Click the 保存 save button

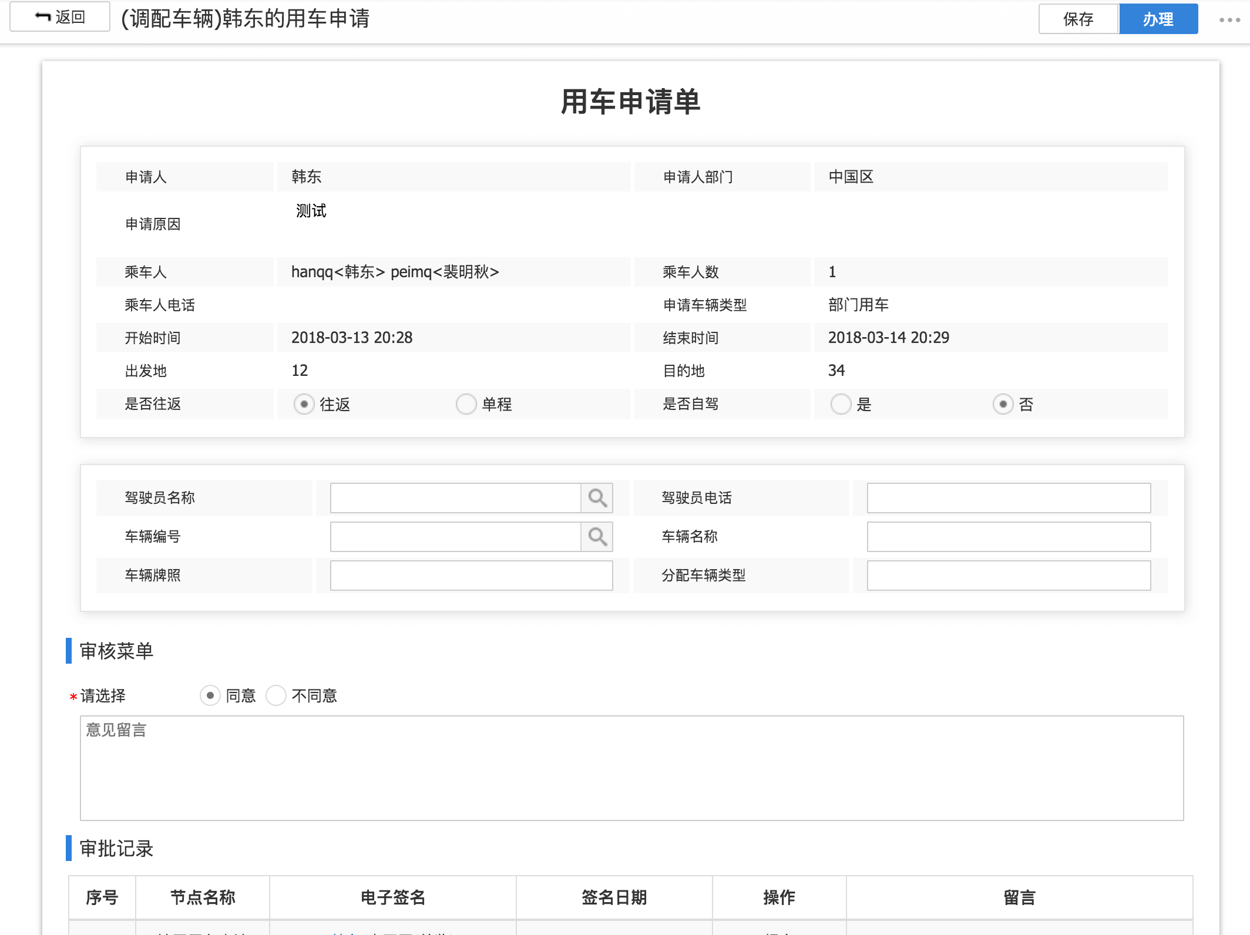pyautogui.click(x=1078, y=19)
